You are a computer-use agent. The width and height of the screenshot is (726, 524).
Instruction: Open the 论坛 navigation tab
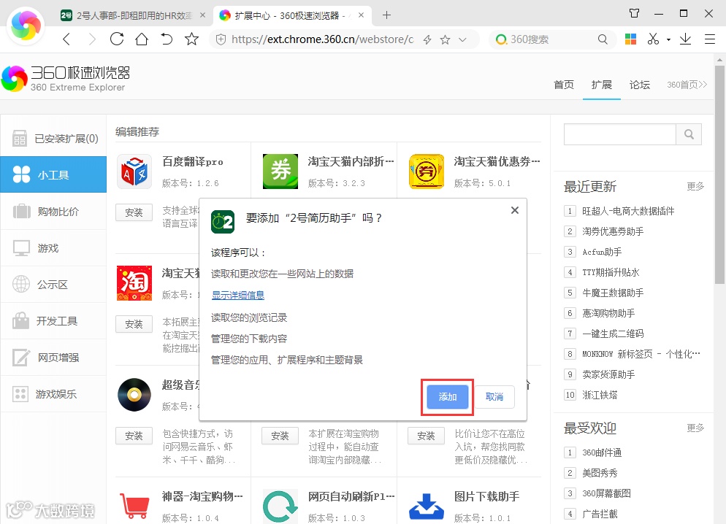point(639,85)
